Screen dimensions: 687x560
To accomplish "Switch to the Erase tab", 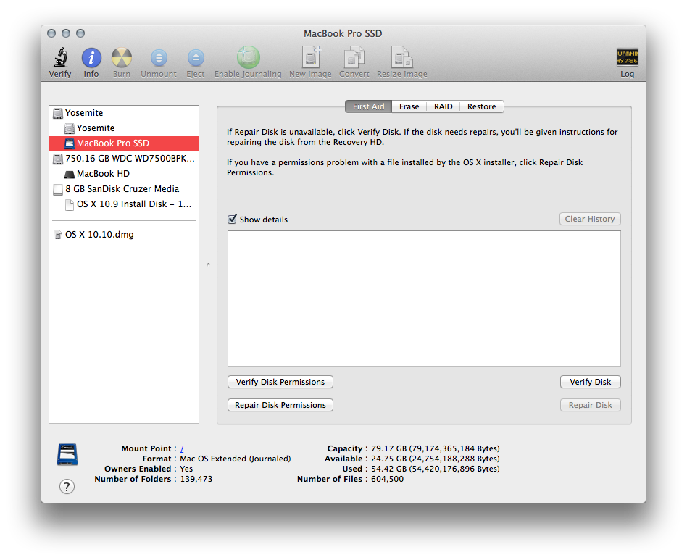I will (x=409, y=106).
